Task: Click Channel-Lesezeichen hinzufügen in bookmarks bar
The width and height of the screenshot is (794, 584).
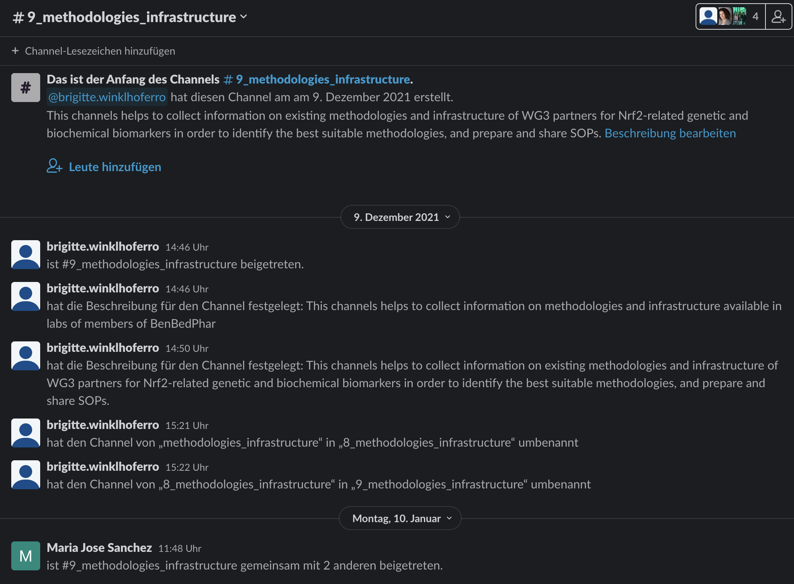Action: pos(100,51)
